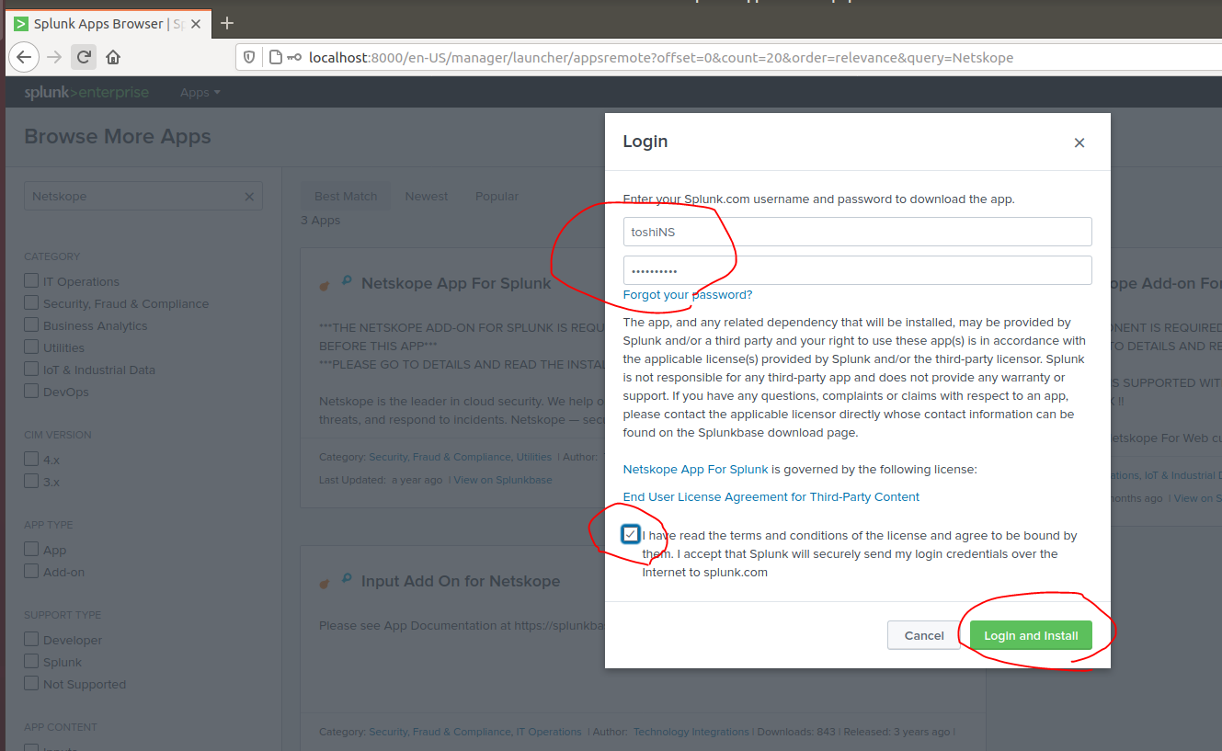Check the IoT & Industrial Data checkbox
Viewport: 1222px width, 751px height.
pos(31,369)
